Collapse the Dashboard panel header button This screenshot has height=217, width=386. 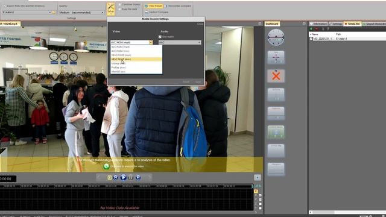click(304, 24)
